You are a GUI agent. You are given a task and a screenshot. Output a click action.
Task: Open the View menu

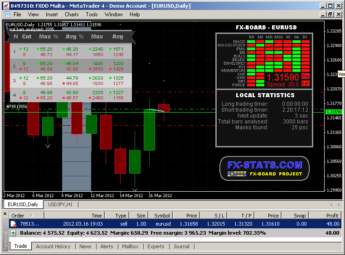[33, 14]
